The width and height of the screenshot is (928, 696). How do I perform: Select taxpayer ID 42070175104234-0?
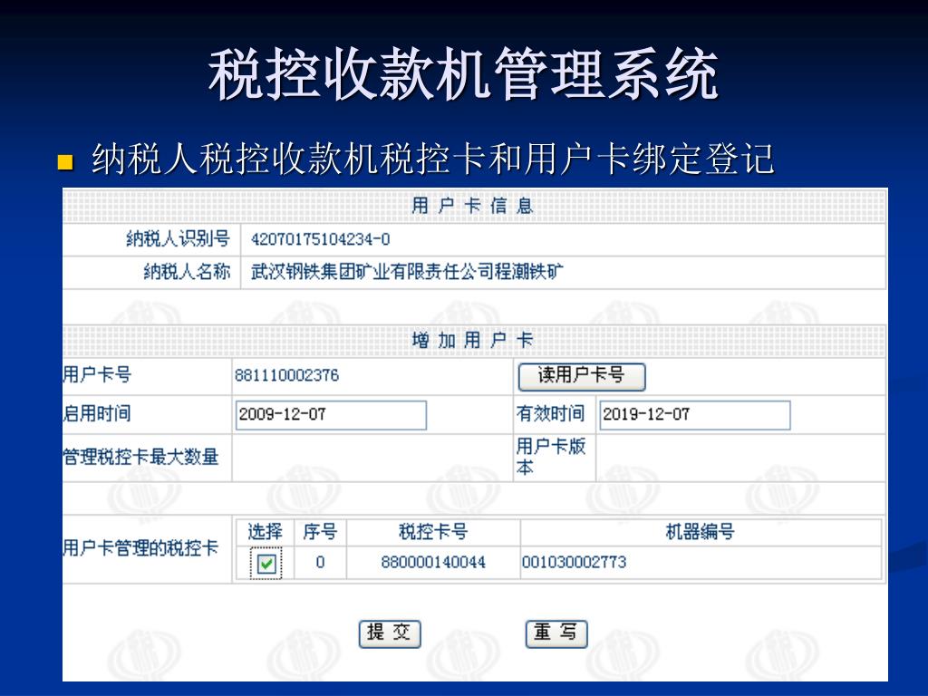(320, 239)
